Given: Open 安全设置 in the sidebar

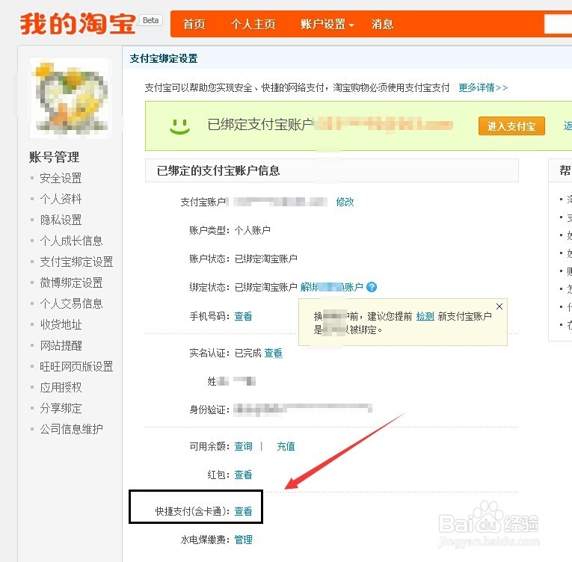Looking at the screenshot, I should pos(61,179).
